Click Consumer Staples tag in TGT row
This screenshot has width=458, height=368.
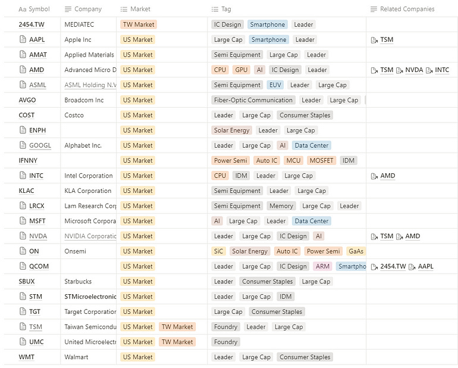[277, 311]
